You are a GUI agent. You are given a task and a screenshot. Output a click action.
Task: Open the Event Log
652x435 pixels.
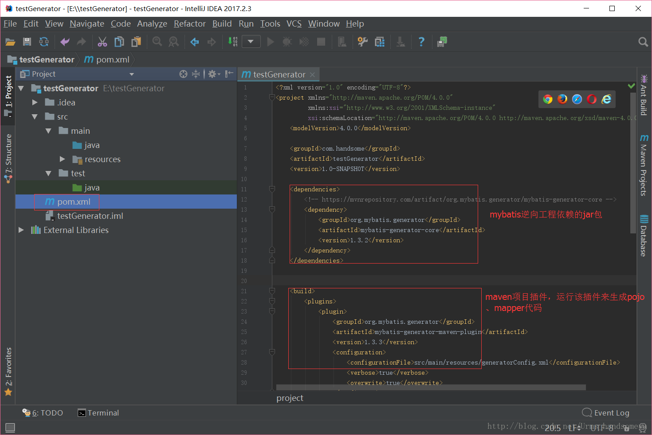pyautogui.click(x=605, y=413)
